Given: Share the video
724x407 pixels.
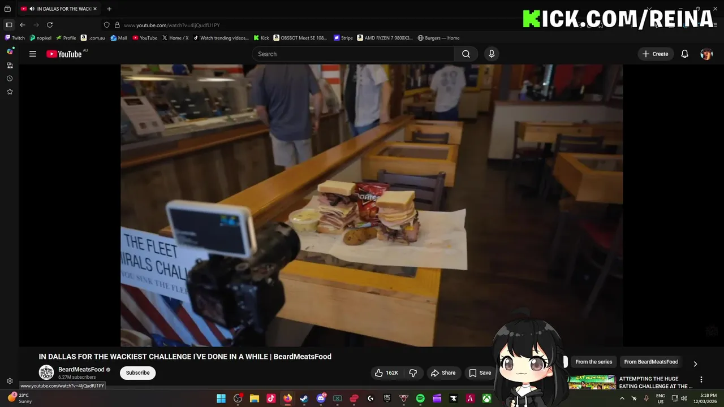Looking at the screenshot, I should [x=443, y=373].
